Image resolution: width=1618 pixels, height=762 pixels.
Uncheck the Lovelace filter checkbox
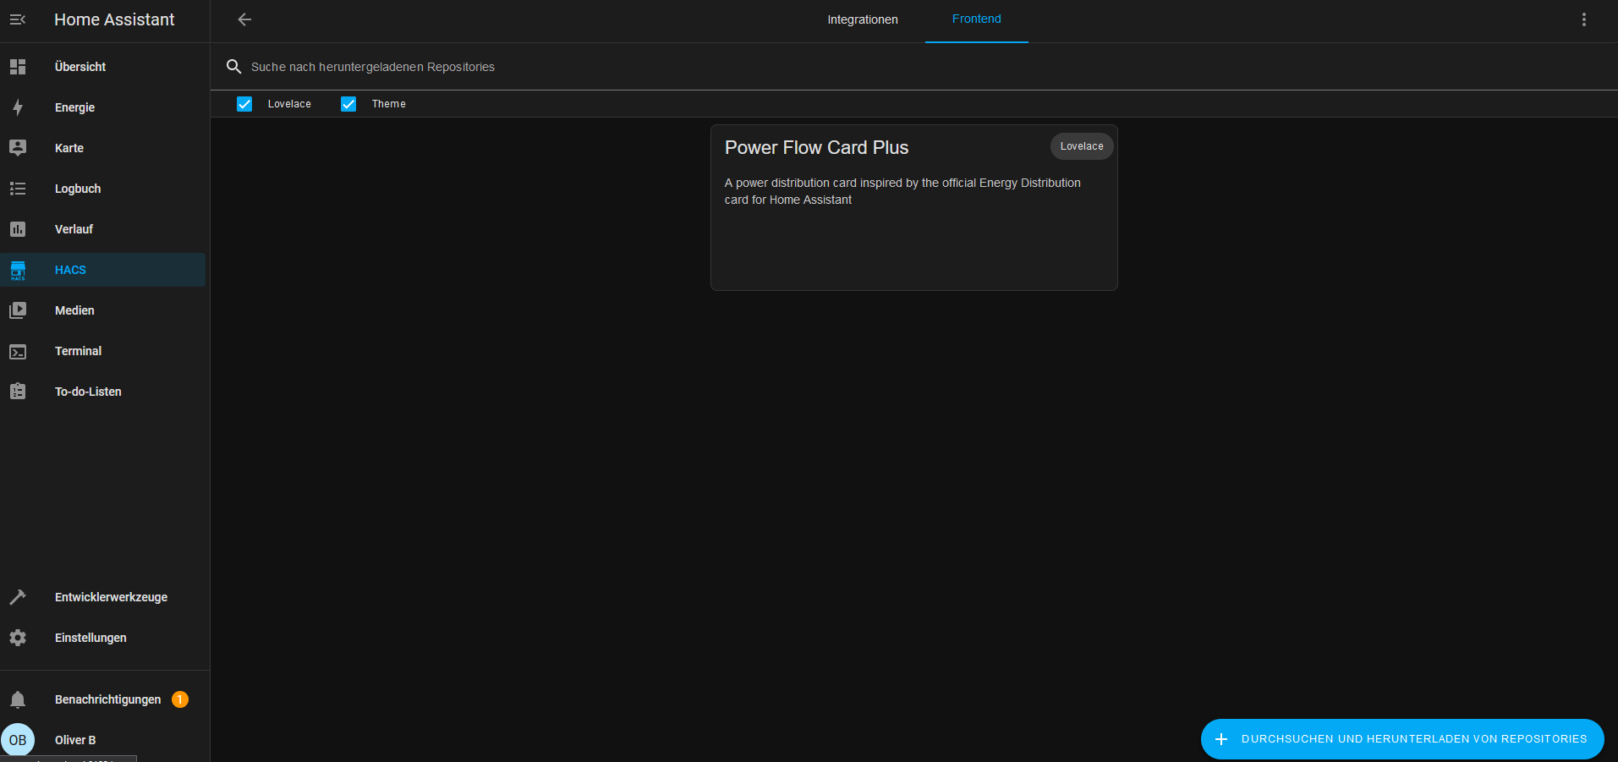click(244, 104)
